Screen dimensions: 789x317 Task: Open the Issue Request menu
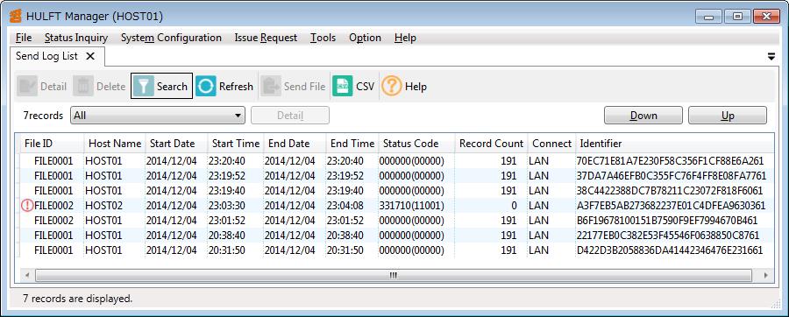click(266, 38)
